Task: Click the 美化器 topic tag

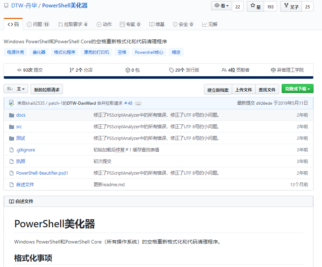Action: coord(39,52)
